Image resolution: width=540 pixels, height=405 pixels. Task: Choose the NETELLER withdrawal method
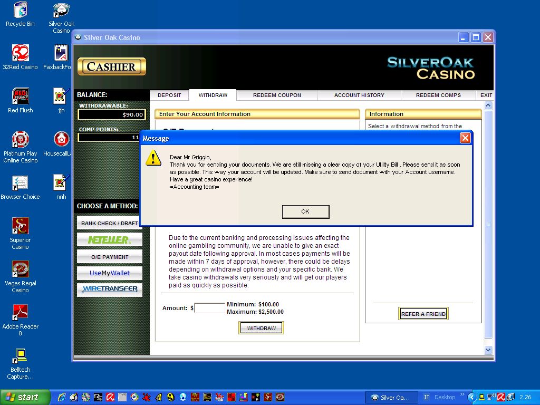tap(110, 240)
